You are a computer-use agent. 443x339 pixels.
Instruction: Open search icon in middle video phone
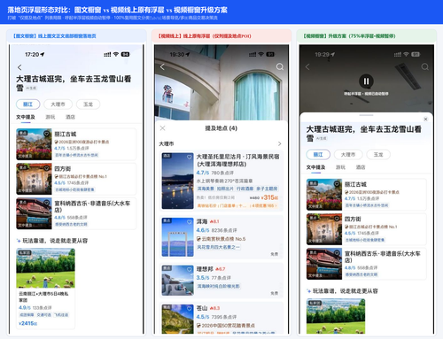(280, 67)
